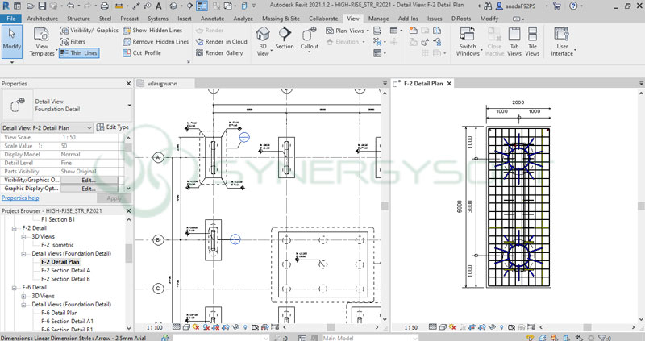Expand the 3D Views node under F-6 Detail
The width and height of the screenshot is (645, 341).
[x=23, y=296]
